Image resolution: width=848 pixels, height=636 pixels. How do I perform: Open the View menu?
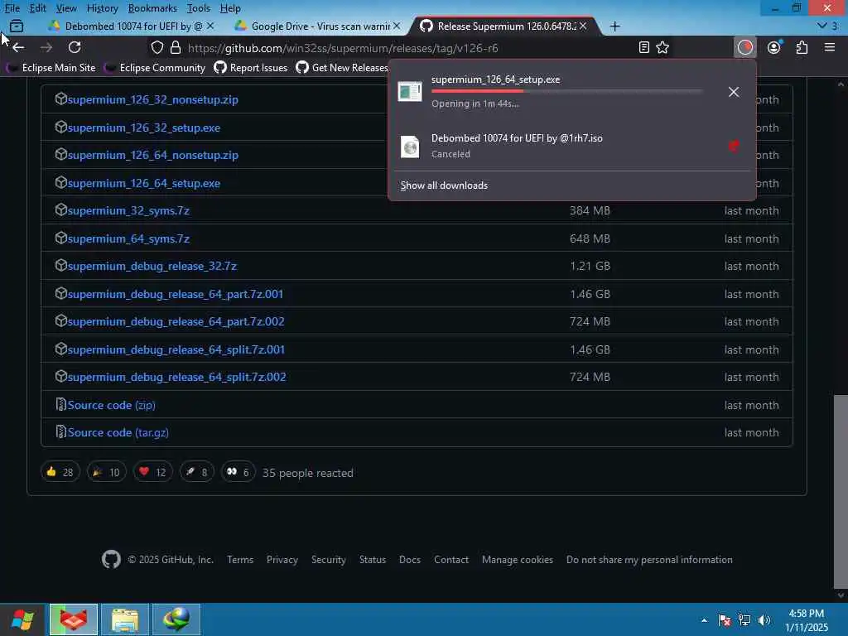coord(66,8)
